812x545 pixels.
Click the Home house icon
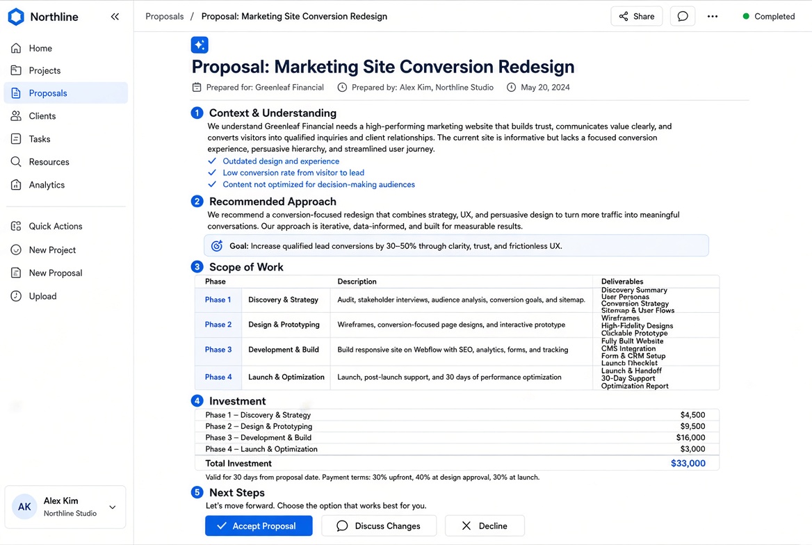(x=16, y=48)
